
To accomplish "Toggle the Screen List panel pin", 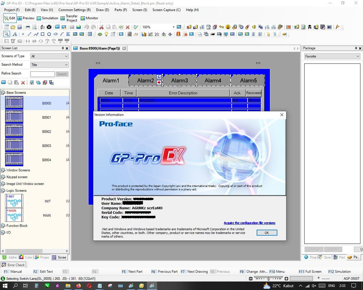I will click(63, 48).
